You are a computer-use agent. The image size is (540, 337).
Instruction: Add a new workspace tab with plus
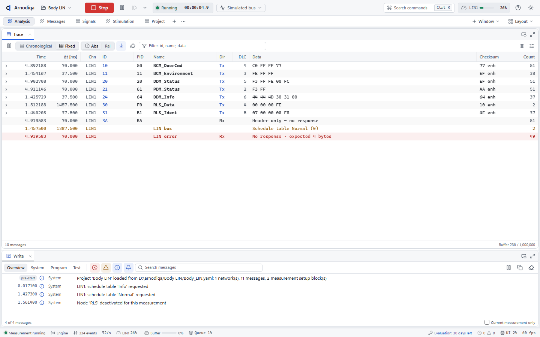tap(174, 21)
